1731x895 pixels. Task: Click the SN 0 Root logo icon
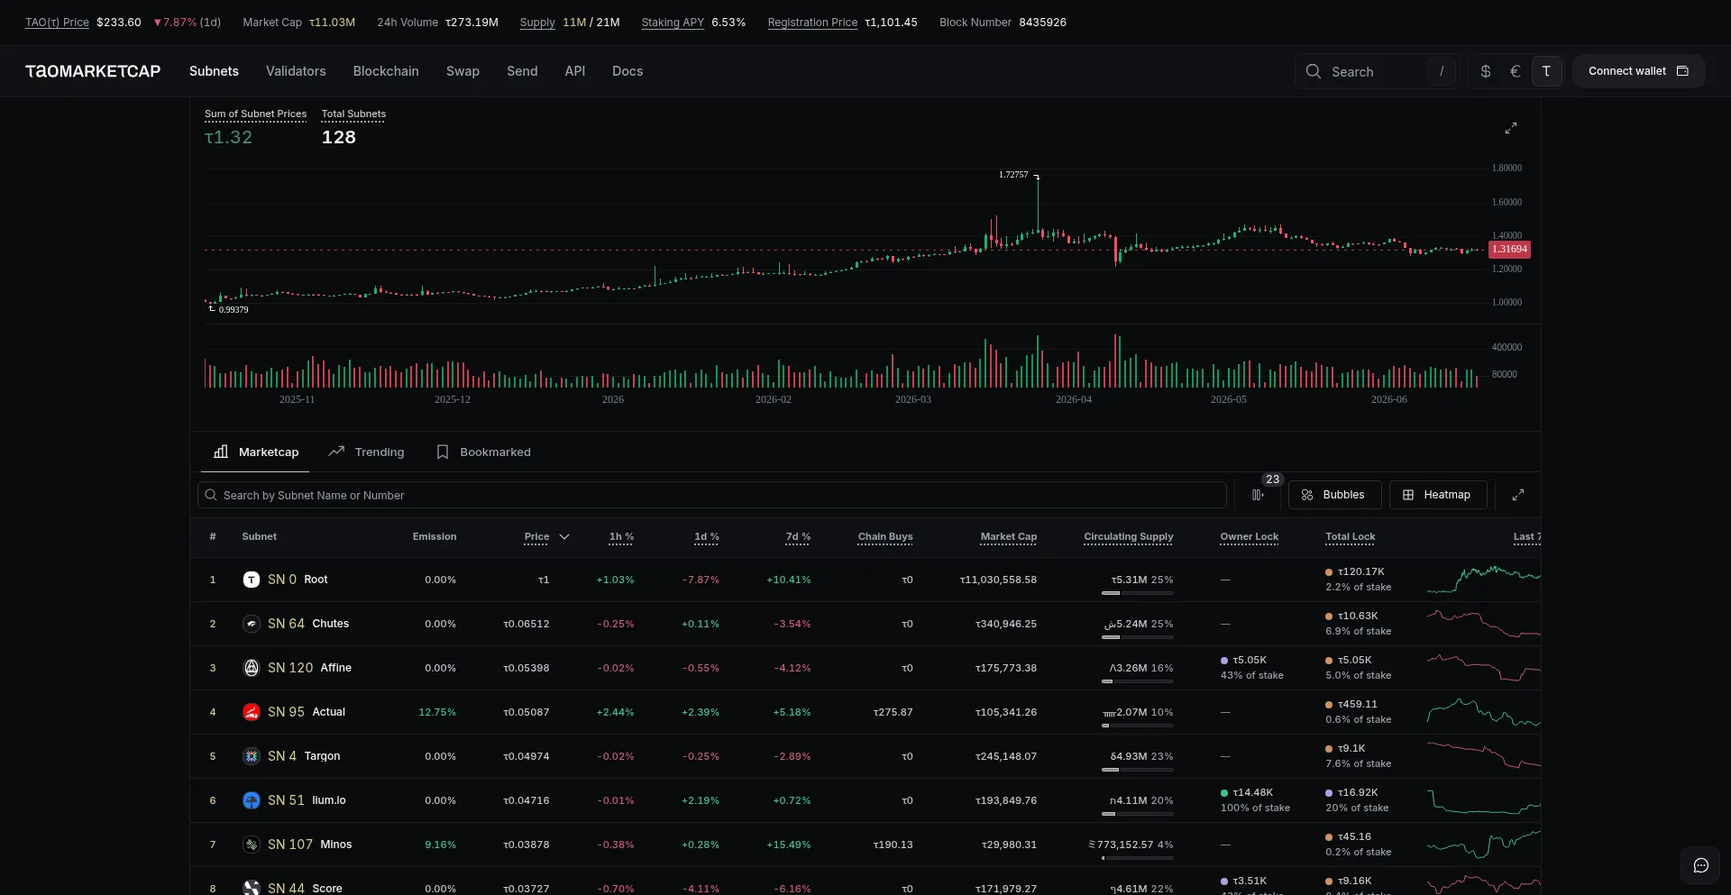click(x=252, y=580)
